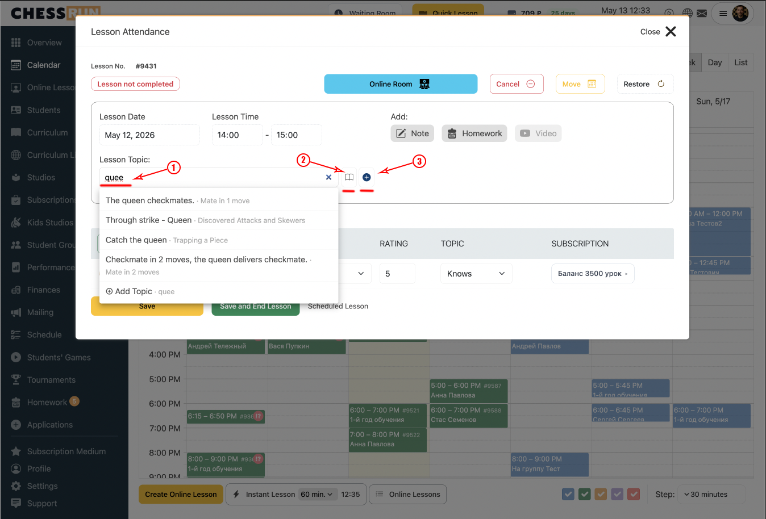
Task: Toggle the green calendar filter checkbox
Action: (584, 494)
